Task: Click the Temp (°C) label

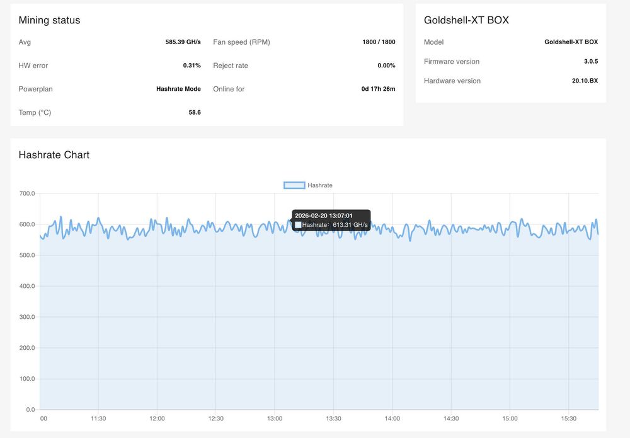Action: click(x=35, y=113)
